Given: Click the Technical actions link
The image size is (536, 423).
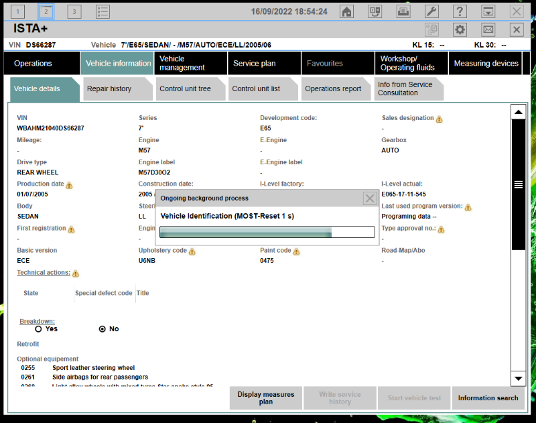Looking at the screenshot, I should tap(44, 273).
